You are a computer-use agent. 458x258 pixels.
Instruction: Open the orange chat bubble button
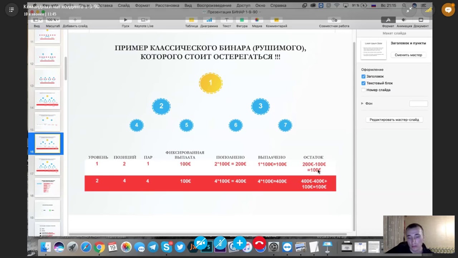point(448,10)
